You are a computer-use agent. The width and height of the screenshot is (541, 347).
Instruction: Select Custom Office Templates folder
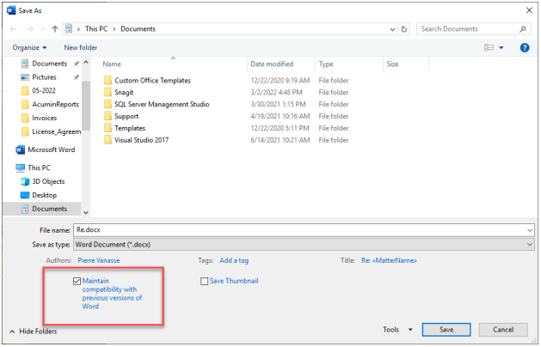152,81
